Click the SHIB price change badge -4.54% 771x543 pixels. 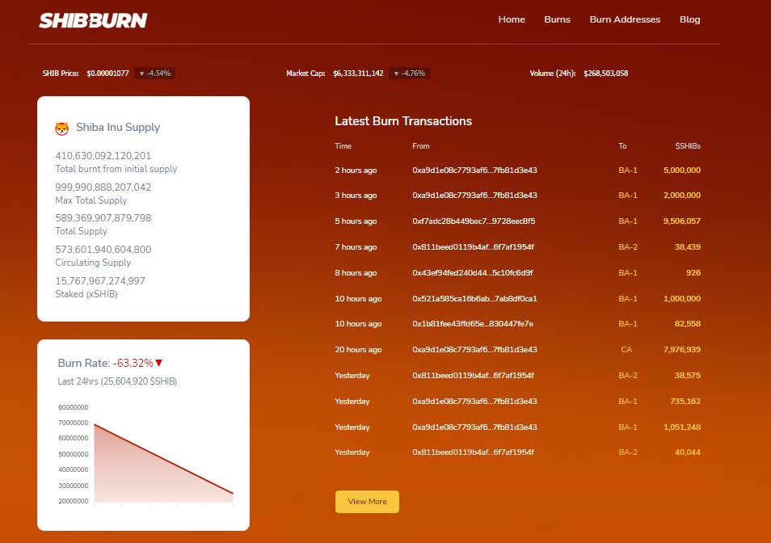[155, 74]
